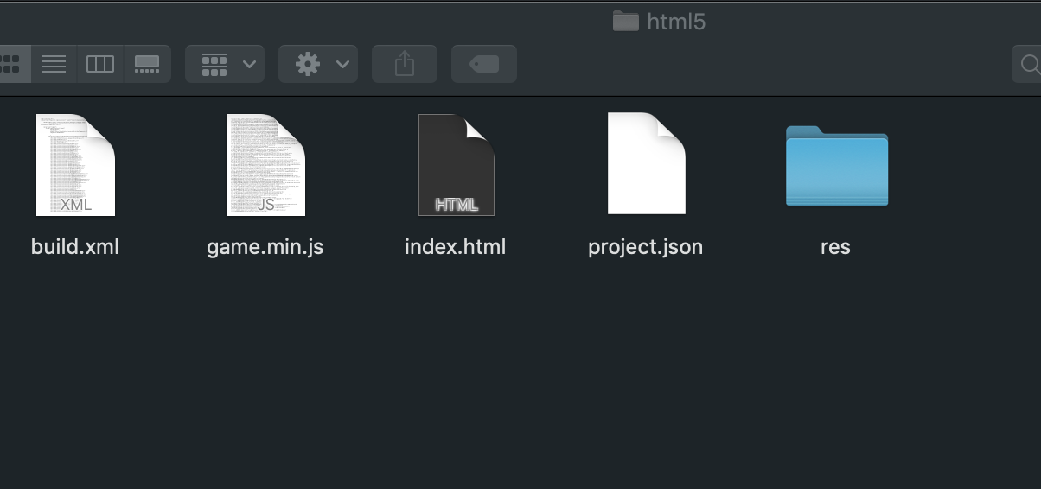
Task: Select the index.html file icon
Action: 456,164
